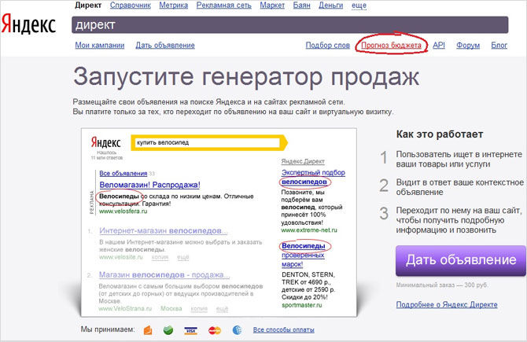Click the green Sberbank payment icon

pos(168,329)
